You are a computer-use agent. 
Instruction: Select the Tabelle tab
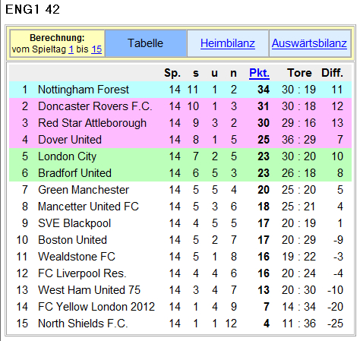coord(146,43)
